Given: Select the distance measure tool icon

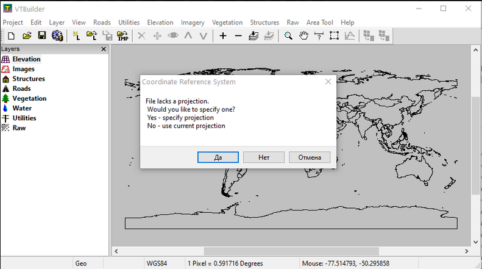Looking at the screenshot, I should 319,36.
